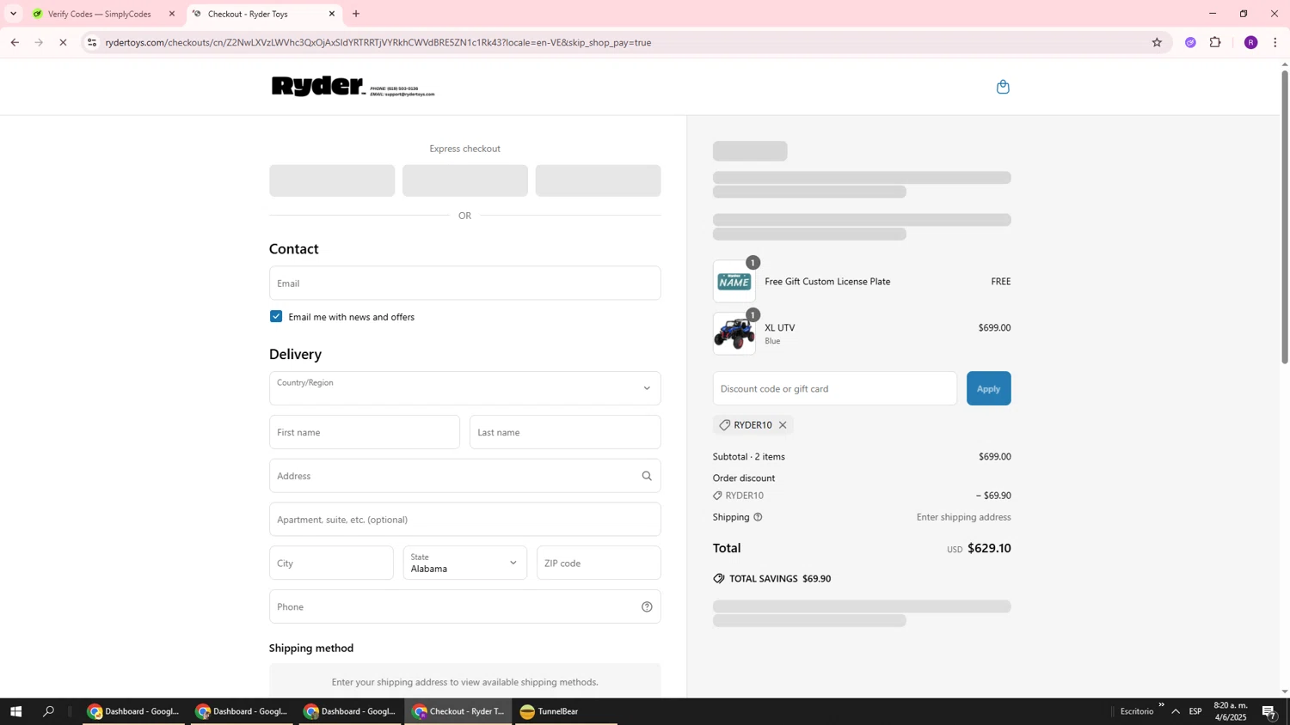Focus the Apartment, suite field
Image resolution: width=1290 pixels, height=725 pixels.
pos(465,520)
